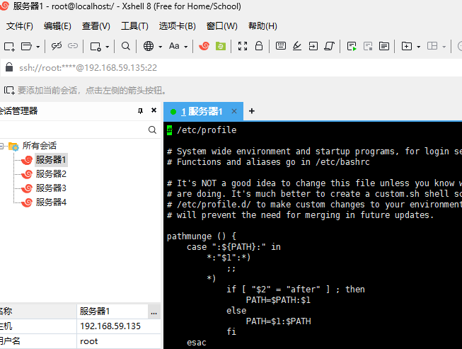The image size is (462, 349).
Task: Click the tab layout arrangement icon
Action: click(432, 46)
